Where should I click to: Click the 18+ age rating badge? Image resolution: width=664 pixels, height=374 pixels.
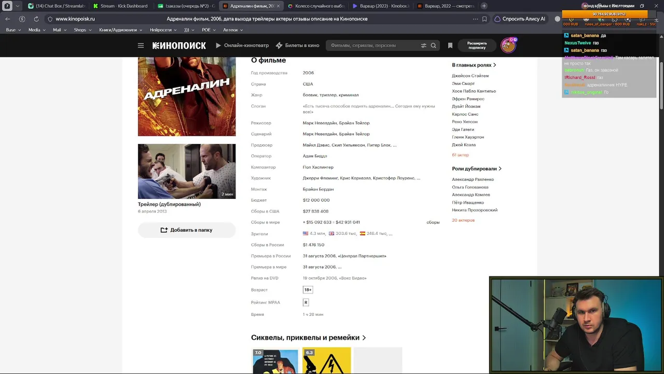pyautogui.click(x=308, y=290)
